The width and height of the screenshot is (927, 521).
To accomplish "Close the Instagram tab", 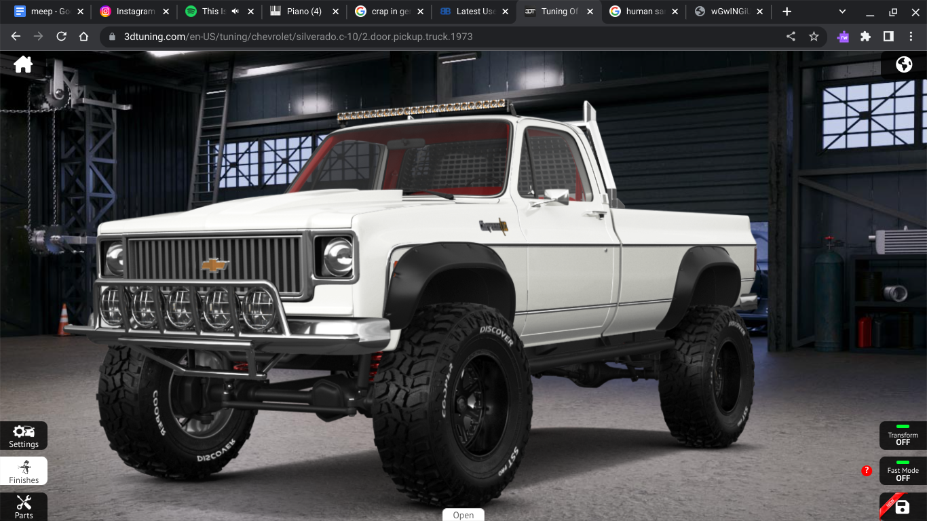I will [166, 12].
